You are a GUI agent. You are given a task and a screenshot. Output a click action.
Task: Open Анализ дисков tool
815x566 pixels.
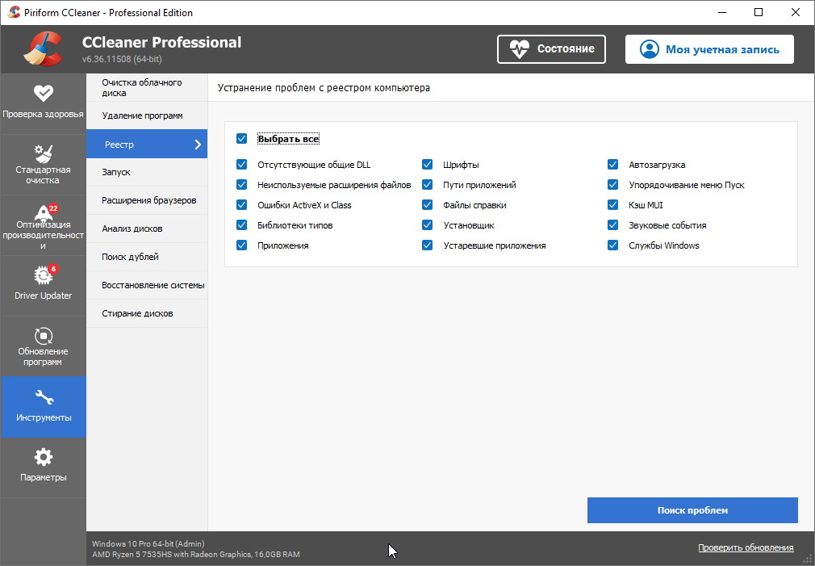pyautogui.click(x=147, y=228)
